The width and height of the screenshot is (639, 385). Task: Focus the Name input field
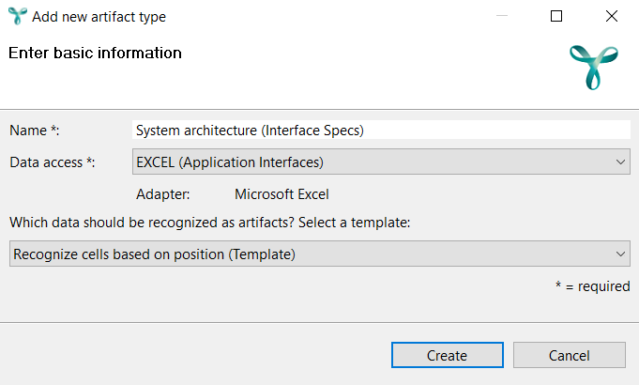point(381,131)
